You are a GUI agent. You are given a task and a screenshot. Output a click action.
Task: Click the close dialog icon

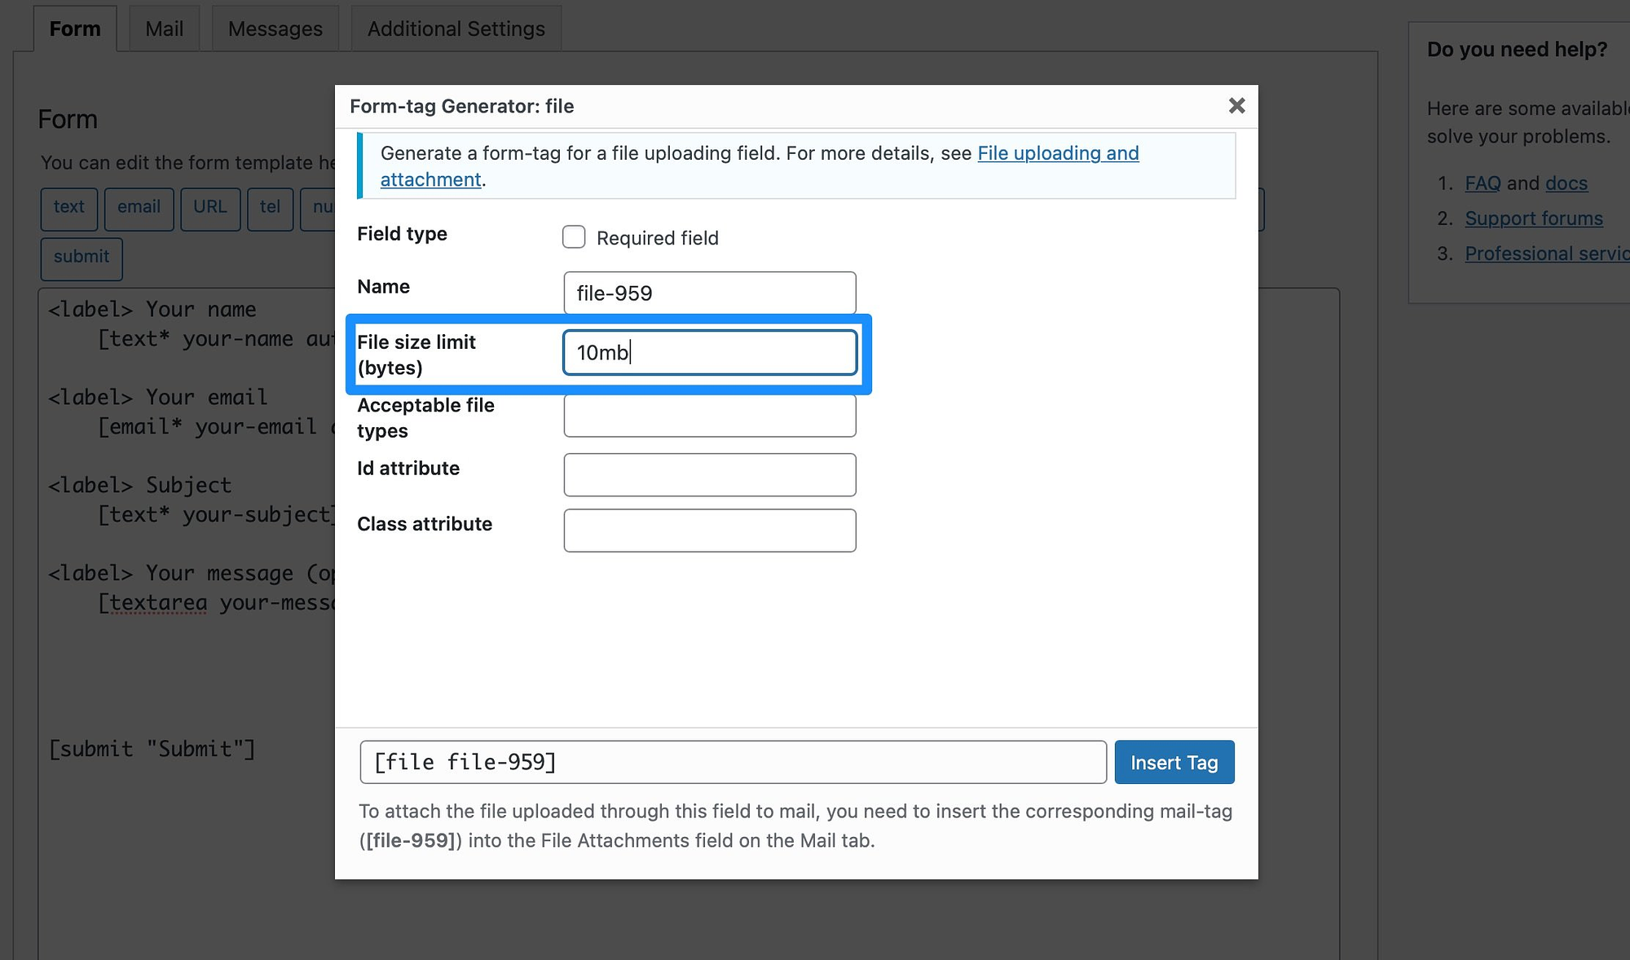1236,105
